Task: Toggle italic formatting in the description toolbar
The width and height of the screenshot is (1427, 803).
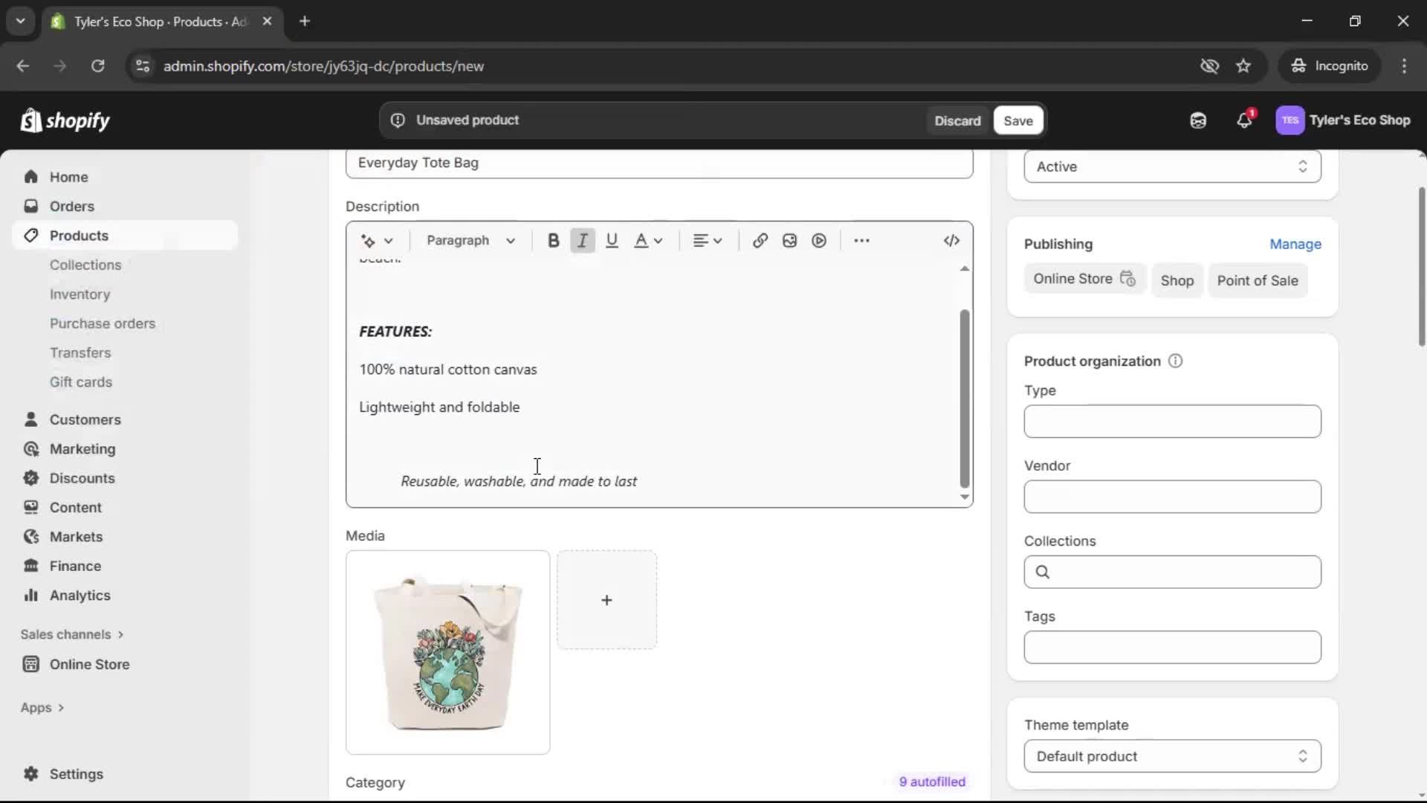Action: (x=583, y=240)
